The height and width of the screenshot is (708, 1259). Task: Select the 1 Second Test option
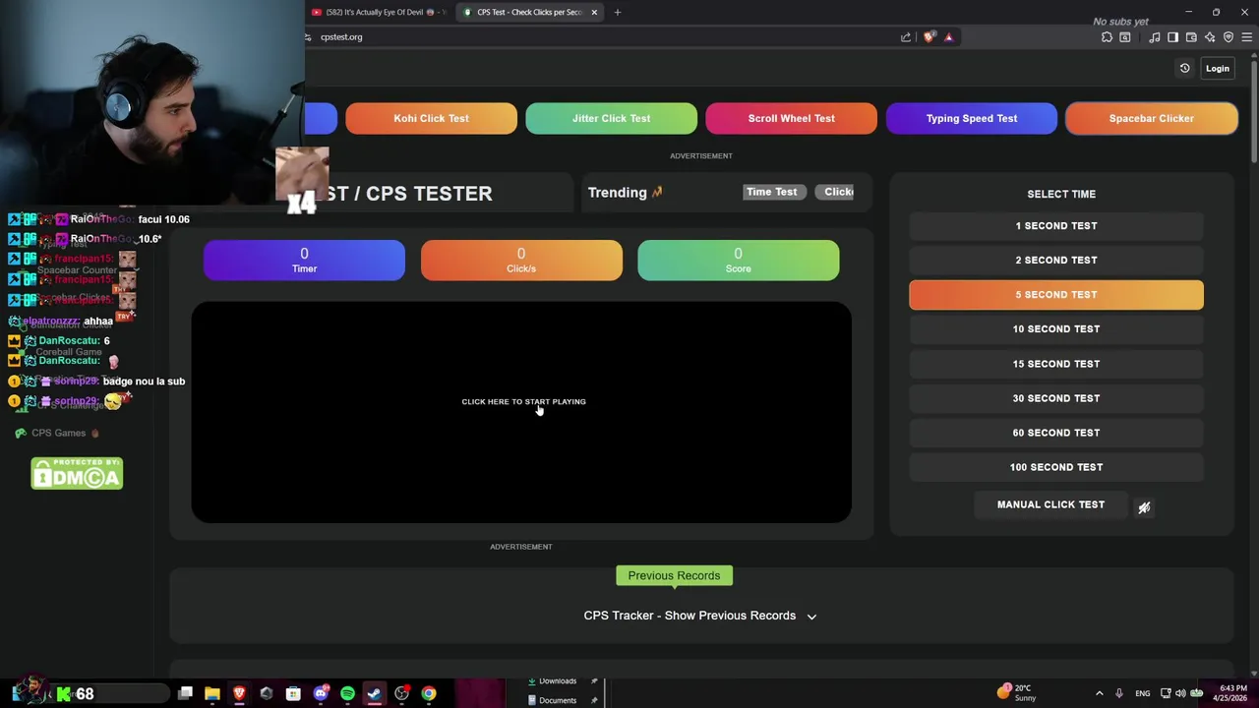point(1056,225)
